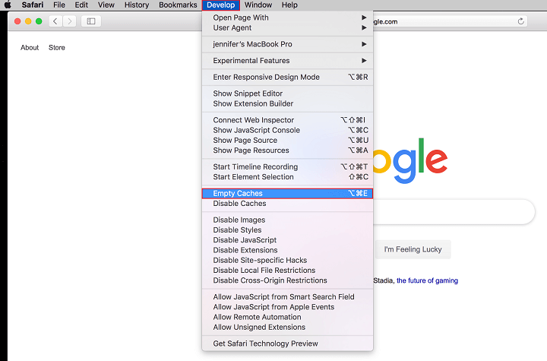Toggle Allow JavaScript from Smart Search Field
This screenshot has height=361, width=547.
click(287, 296)
